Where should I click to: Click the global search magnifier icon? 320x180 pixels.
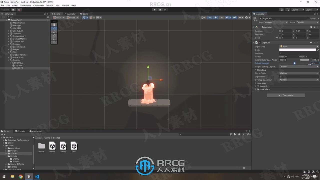pos(288,10)
